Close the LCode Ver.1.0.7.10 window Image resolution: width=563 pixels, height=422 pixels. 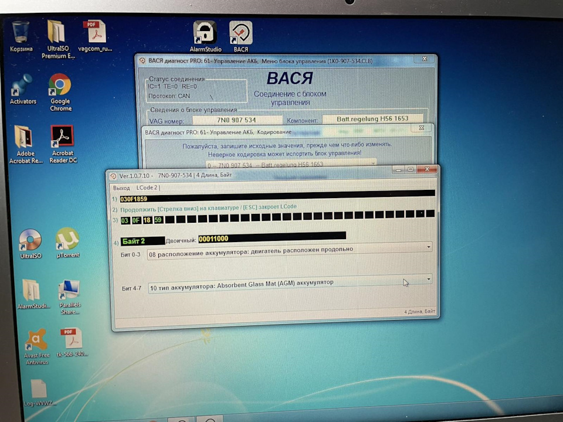point(427,169)
